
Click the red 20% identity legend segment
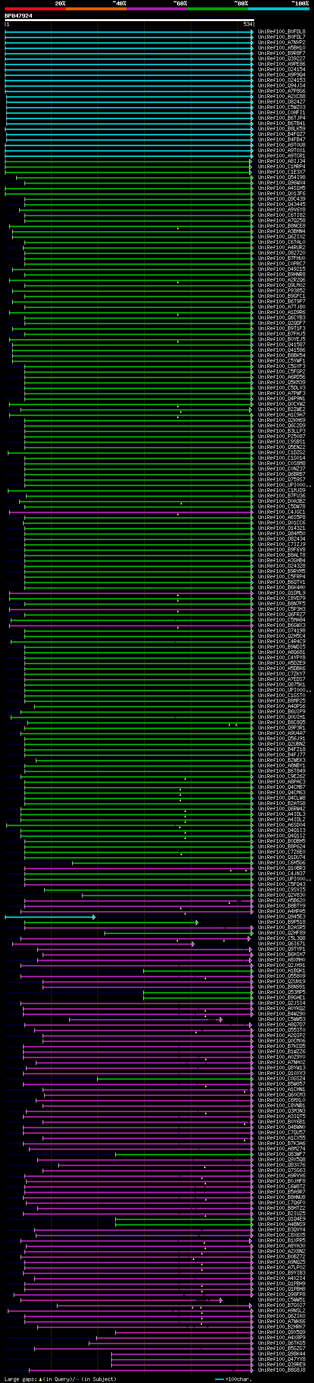pyautogui.click(x=35, y=9)
